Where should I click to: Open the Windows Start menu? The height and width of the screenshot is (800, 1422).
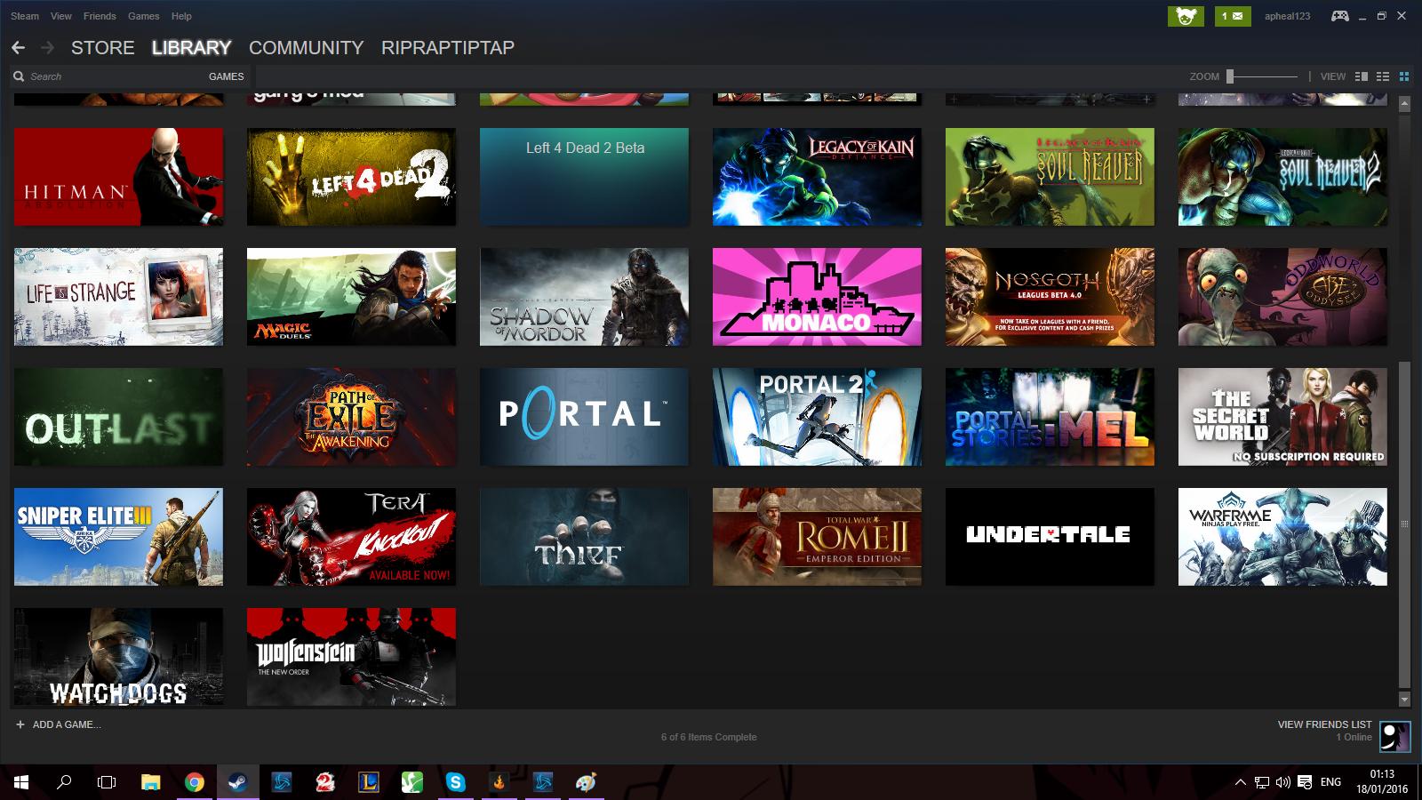coord(21,782)
